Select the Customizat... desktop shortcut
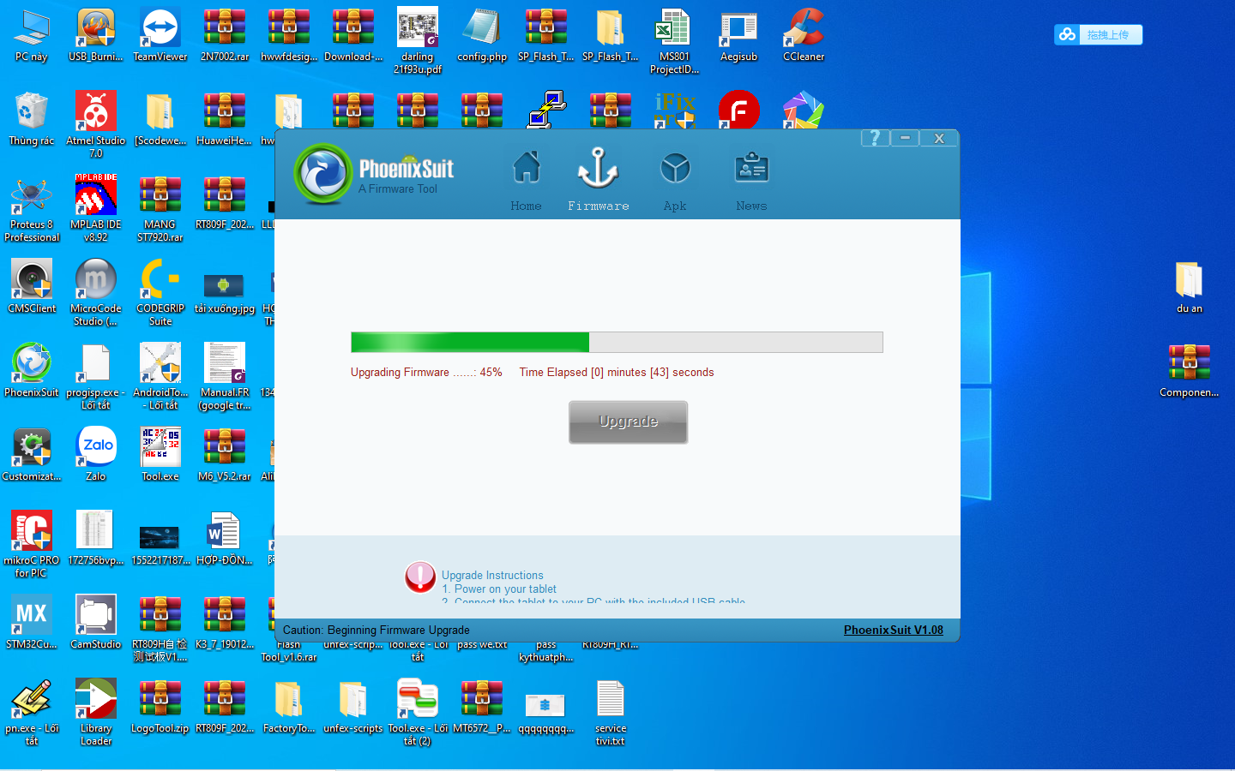Screen dimensions: 1235x771 tap(32, 455)
